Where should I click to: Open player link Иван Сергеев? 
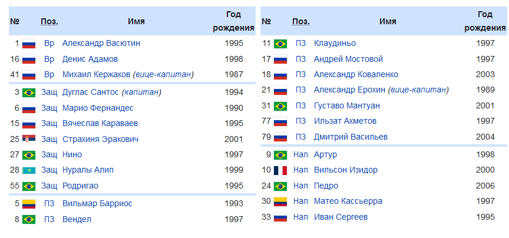341,217
